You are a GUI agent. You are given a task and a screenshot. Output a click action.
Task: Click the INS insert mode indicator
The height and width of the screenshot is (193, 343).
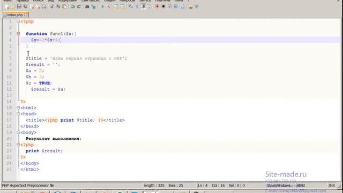332,185
